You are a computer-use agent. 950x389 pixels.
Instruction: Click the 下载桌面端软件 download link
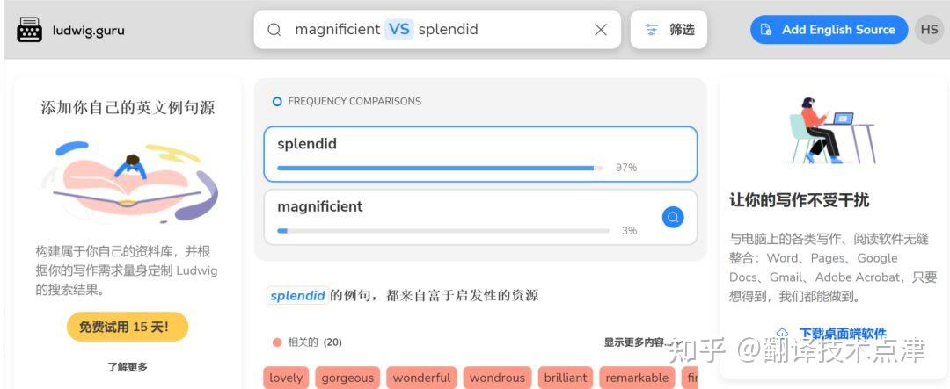point(842,334)
